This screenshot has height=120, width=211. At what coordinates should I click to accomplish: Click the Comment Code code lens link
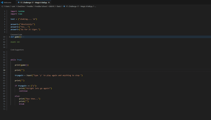point(16,34)
